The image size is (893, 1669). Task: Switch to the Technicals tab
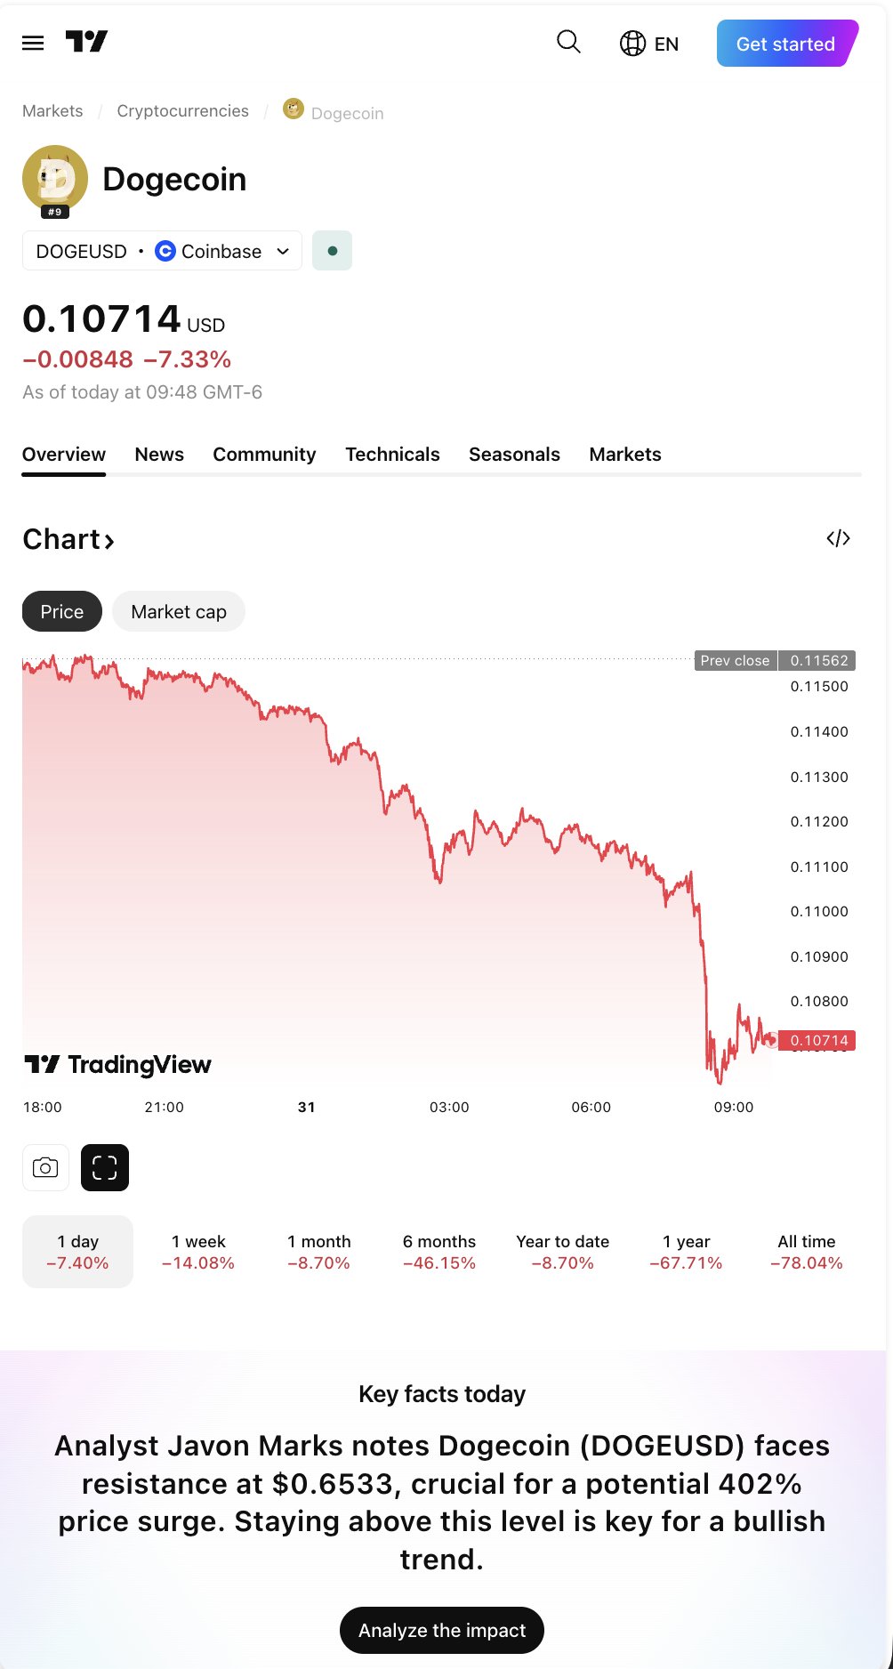[392, 455]
